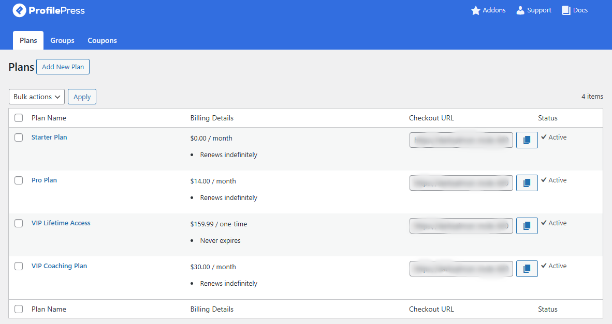Open the Pro Plan link
The width and height of the screenshot is (612, 324).
pyautogui.click(x=44, y=180)
